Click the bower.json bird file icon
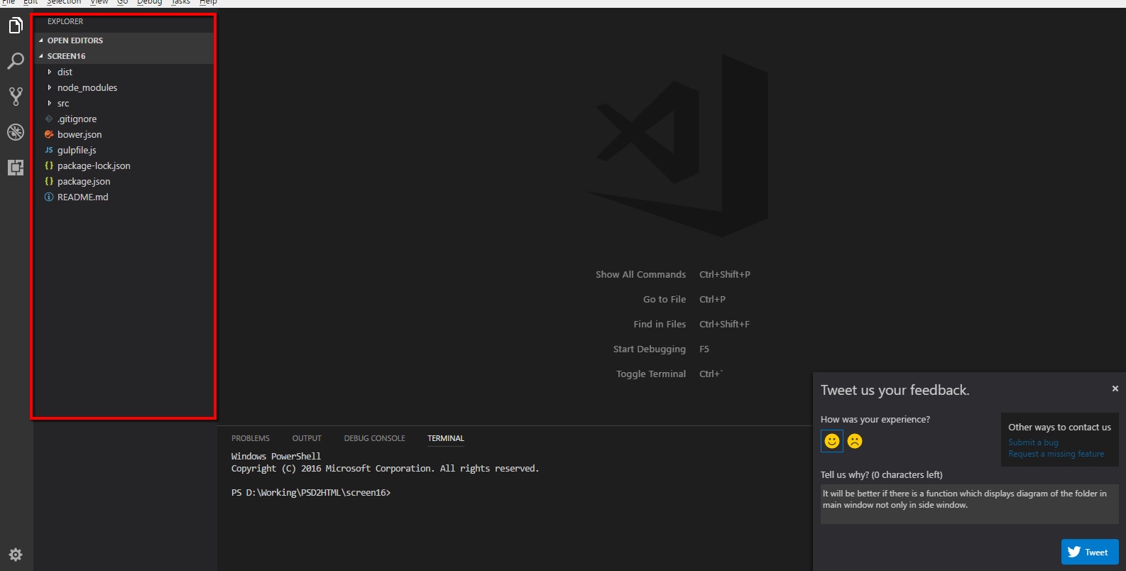This screenshot has height=571, width=1126. pos(49,134)
